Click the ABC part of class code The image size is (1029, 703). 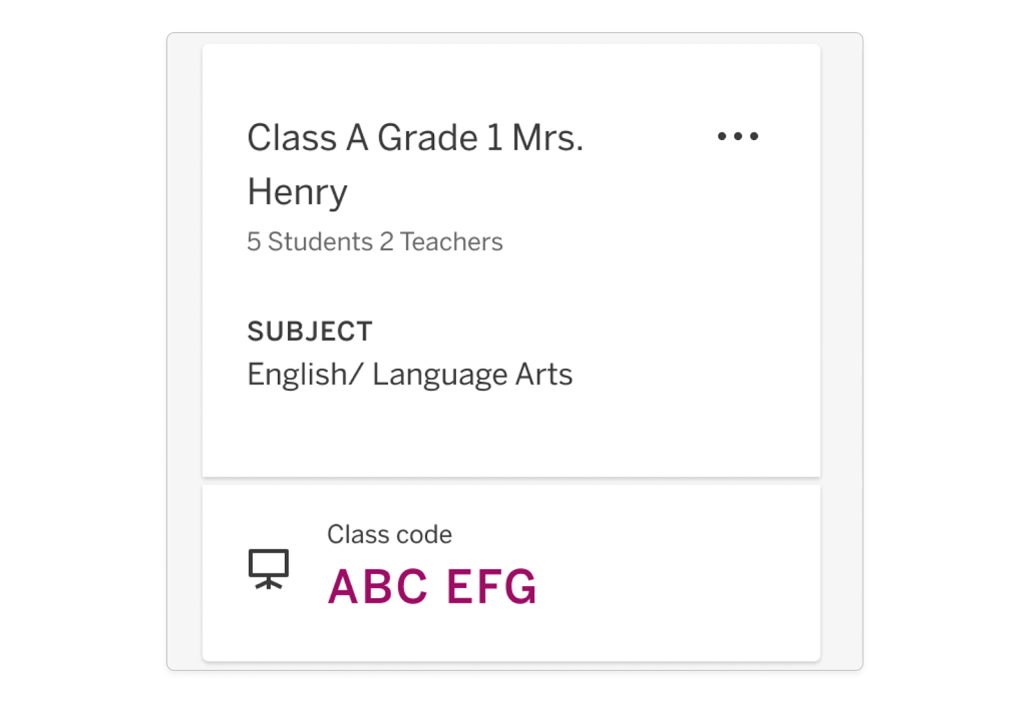click(378, 587)
